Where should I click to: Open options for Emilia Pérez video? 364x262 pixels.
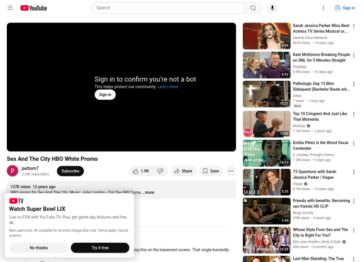click(354, 143)
